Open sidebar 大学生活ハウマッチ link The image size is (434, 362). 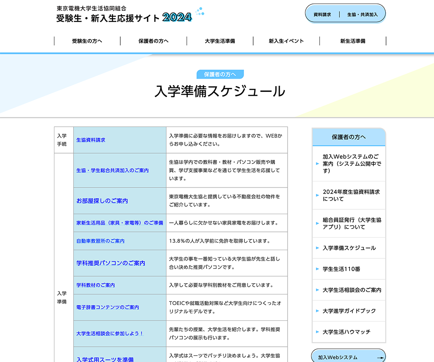(349, 332)
